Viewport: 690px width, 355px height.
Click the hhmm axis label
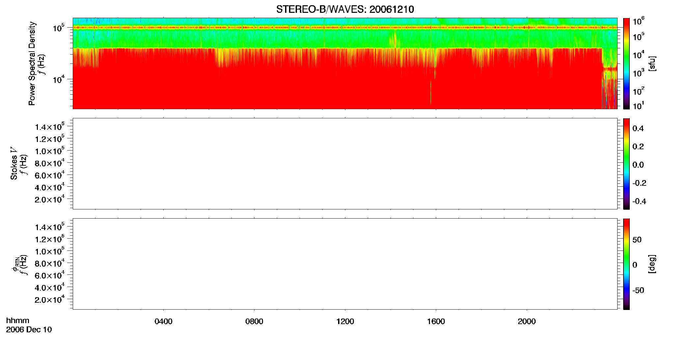point(18,320)
